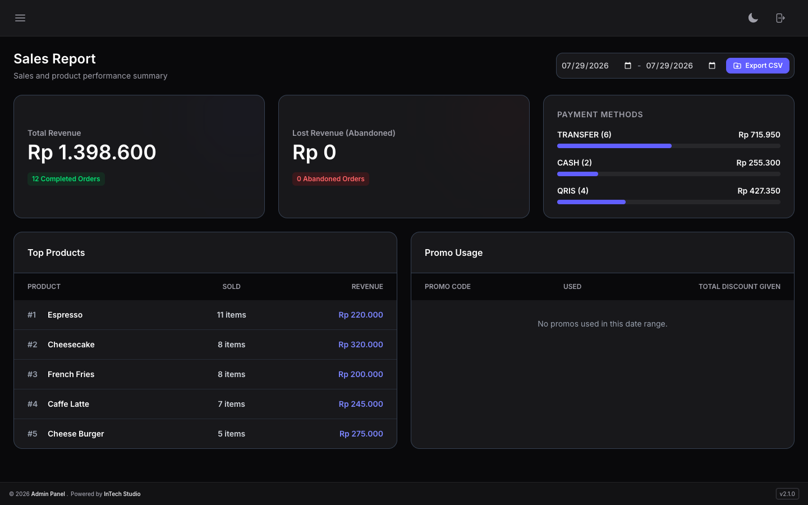Click the 12 Completed Orders badge
Image resolution: width=808 pixels, height=505 pixels.
66,179
